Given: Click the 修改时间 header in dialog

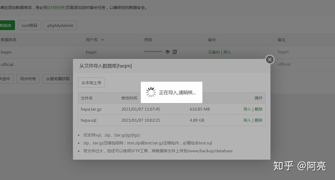Looking at the screenshot, I should tap(129, 98).
